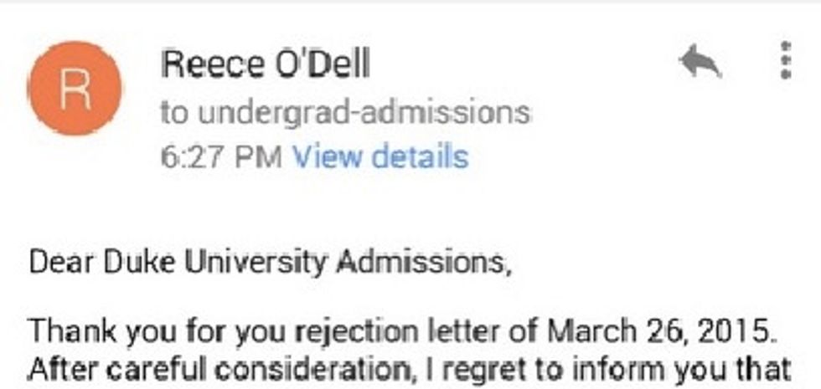Viewport: 821px width, 389px height.
Task: Open the View details link
Action: 379,156
